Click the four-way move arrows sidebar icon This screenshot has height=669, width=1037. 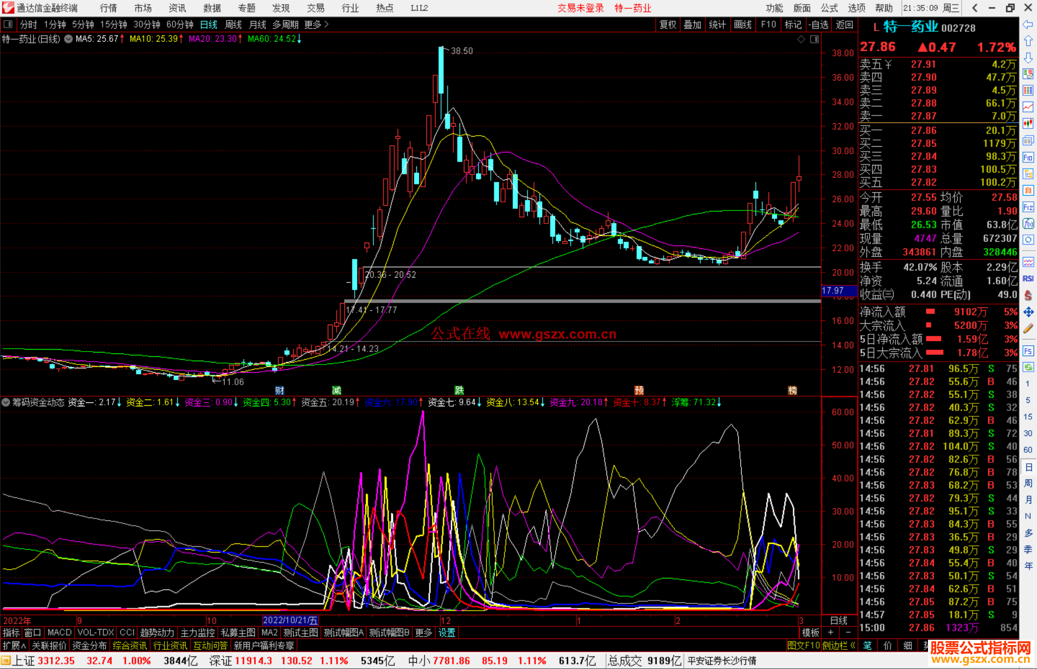coord(1028,312)
